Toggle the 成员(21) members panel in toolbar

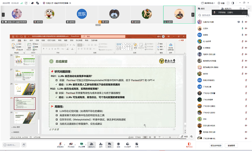click(x=91, y=144)
